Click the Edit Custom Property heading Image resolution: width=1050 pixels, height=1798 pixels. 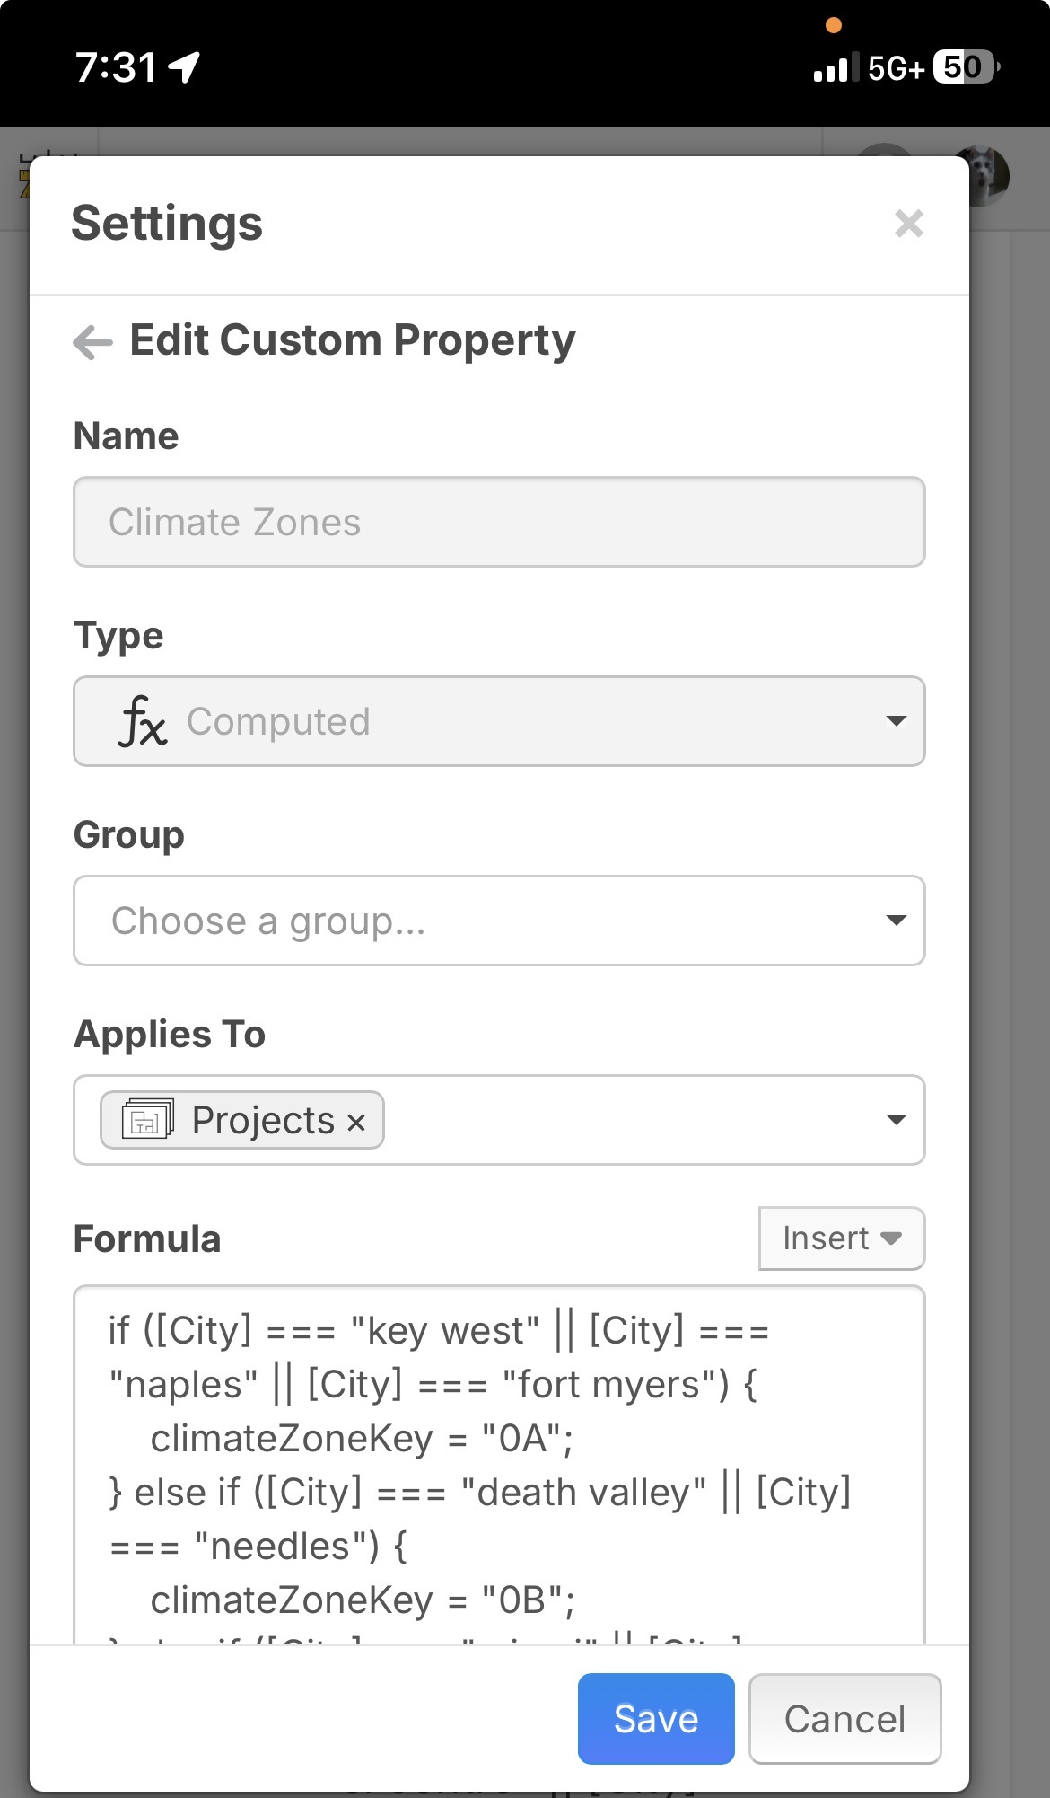tap(353, 340)
